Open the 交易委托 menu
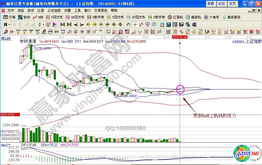 point(101,11)
